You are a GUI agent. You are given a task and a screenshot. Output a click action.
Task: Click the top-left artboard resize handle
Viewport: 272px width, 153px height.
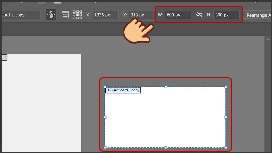pos(105,87)
